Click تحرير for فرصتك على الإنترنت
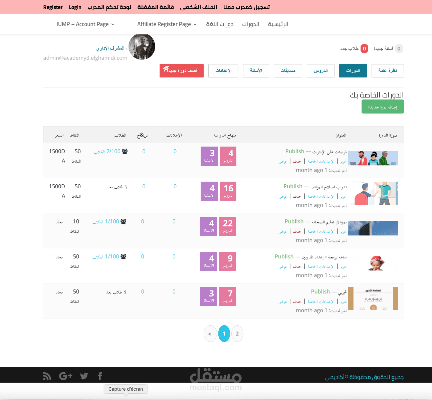 point(344,161)
